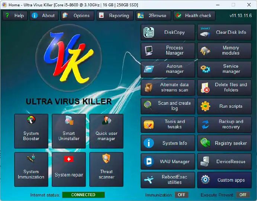Click the Memory modules chip icon
The image size is (257, 201).
(205, 51)
